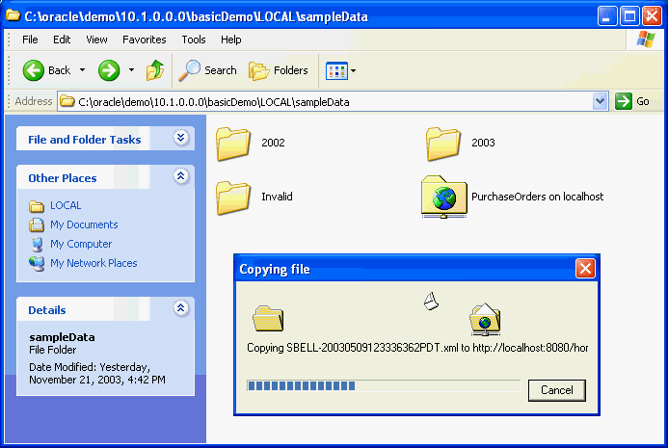Click the green Forward arrow button
This screenshot has height=448, width=668.
pyautogui.click(x=109, y=70)
